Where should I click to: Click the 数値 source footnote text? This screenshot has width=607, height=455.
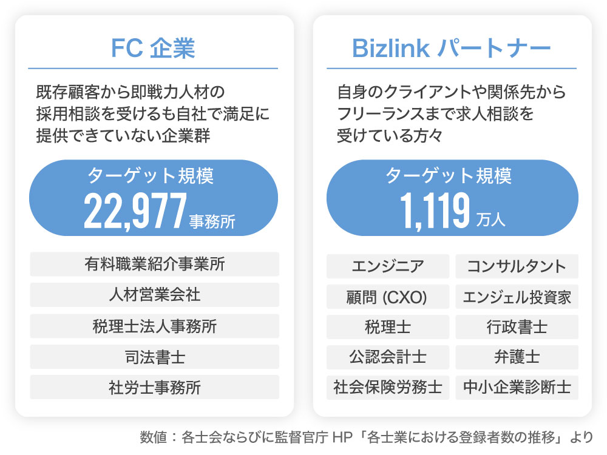(x=365, y=437)
